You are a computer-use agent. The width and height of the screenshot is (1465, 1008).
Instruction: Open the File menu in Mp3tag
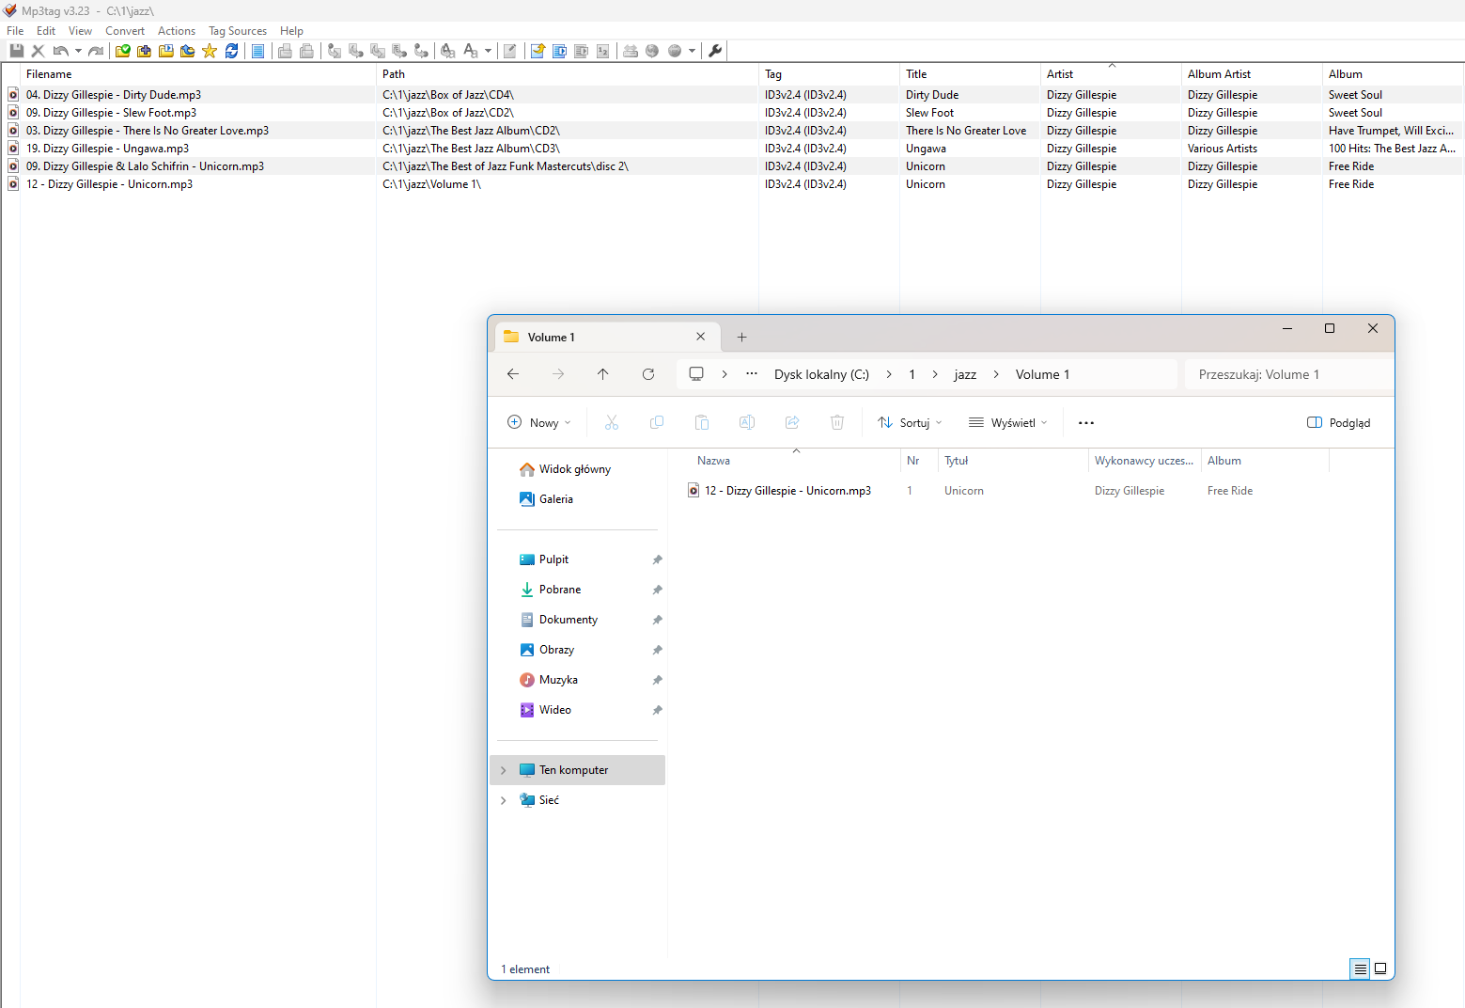point(15,31)
